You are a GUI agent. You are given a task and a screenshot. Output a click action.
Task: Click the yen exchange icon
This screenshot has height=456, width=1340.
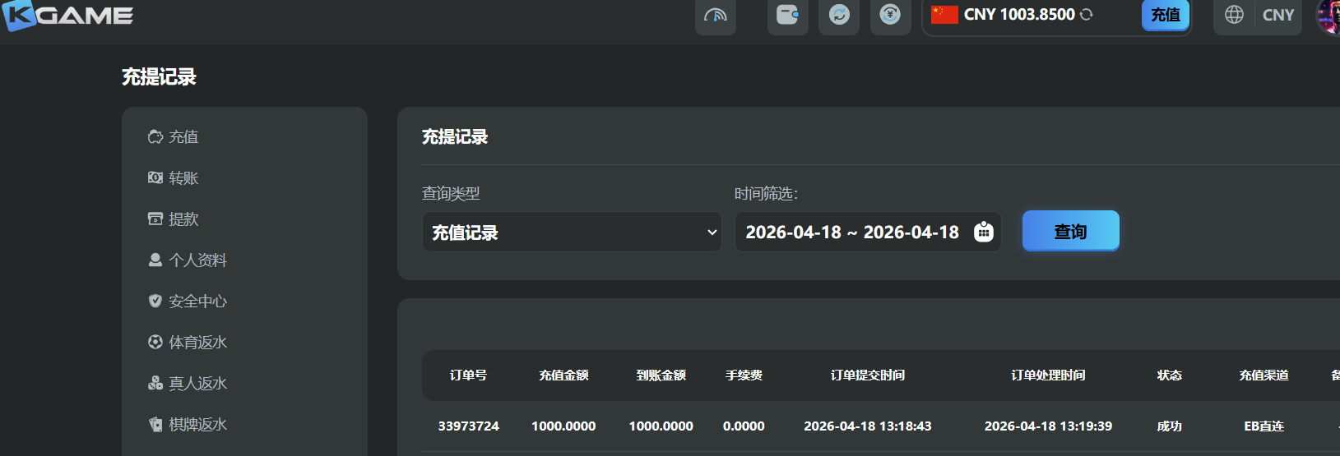click(x=890, y=15)
